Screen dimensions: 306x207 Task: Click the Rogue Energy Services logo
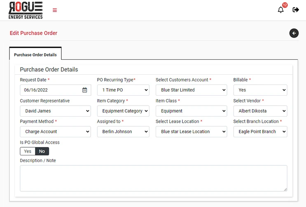coord(26,10)
